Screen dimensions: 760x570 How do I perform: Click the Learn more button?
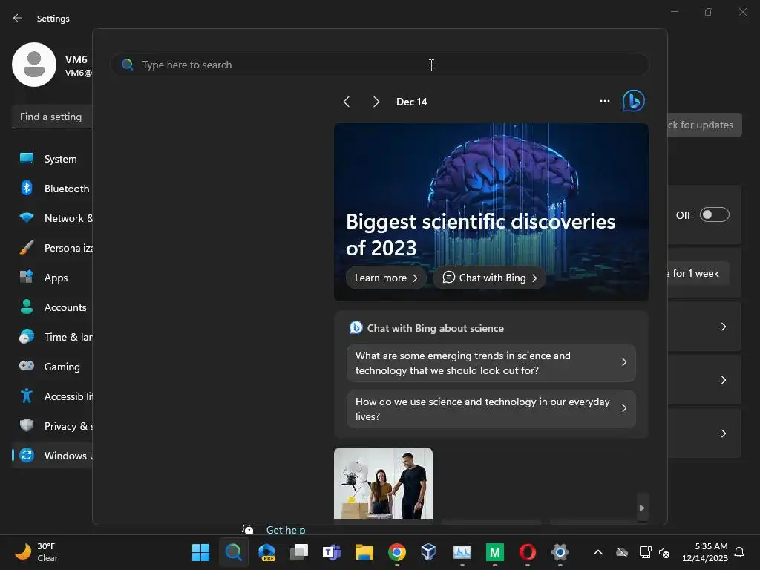pyautogui.click(x=386, y=278)
